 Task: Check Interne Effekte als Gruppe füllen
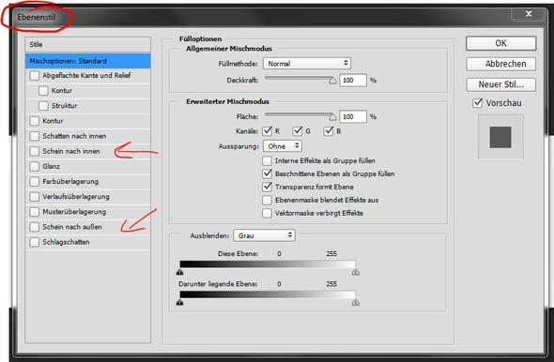point(267,161)
